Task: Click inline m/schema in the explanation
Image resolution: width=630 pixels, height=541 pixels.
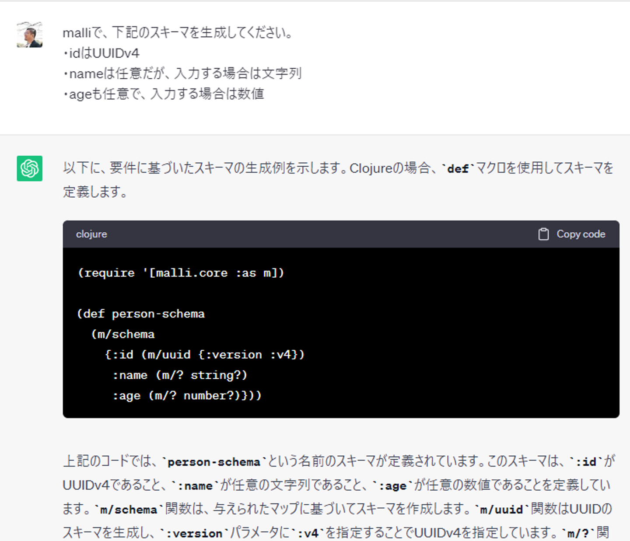Action: click(129, 510)
